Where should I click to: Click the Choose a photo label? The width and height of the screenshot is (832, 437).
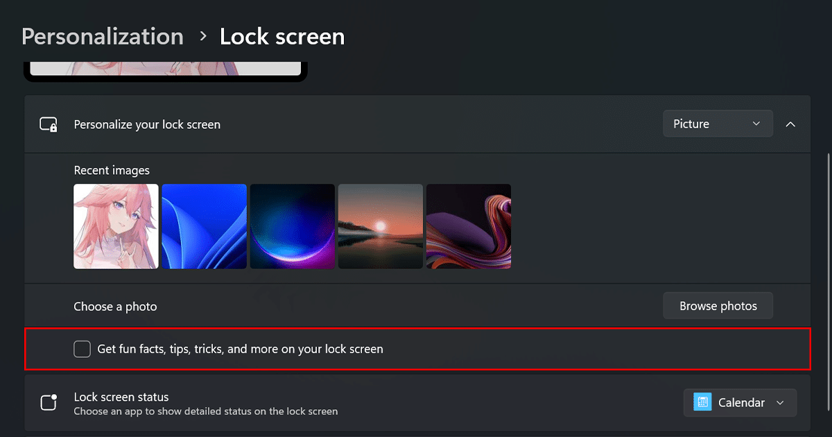(x=116, y=307)
